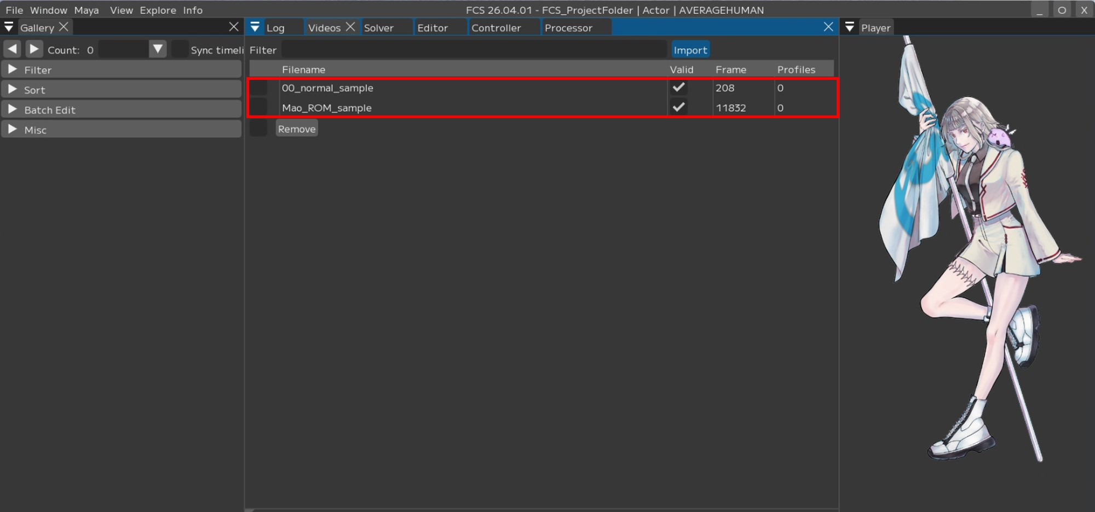Toggle the Sync timeline checkbox

(180, 49)
